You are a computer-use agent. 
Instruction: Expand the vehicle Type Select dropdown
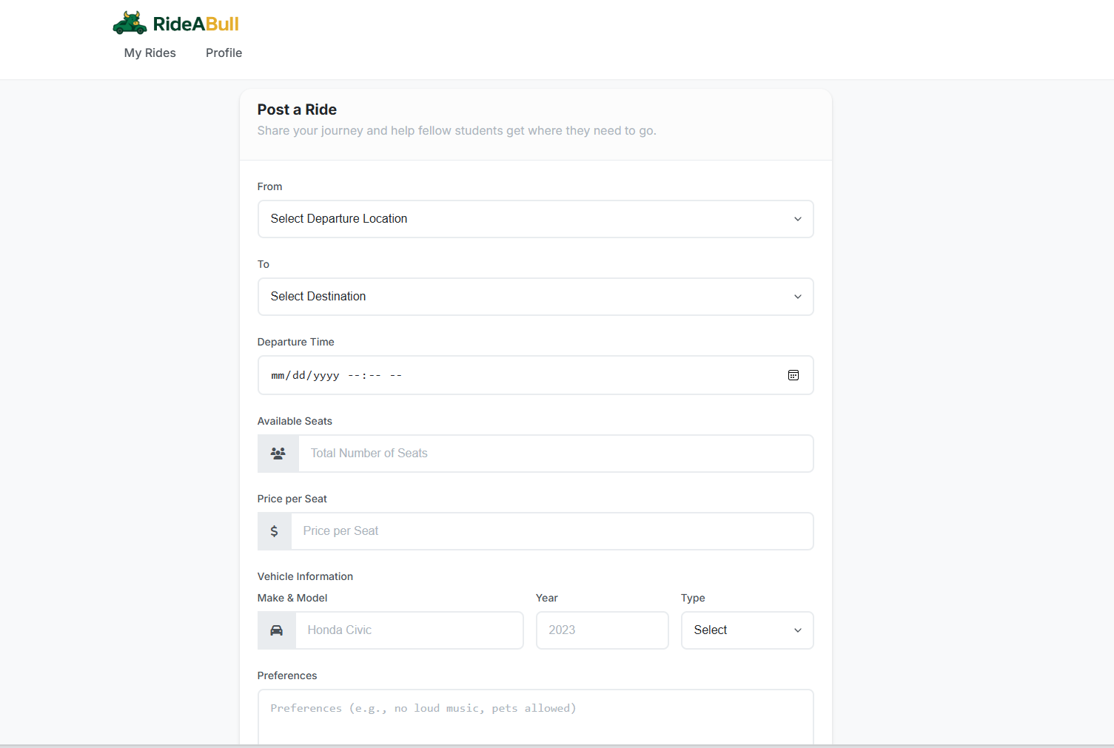pos(747,630)
